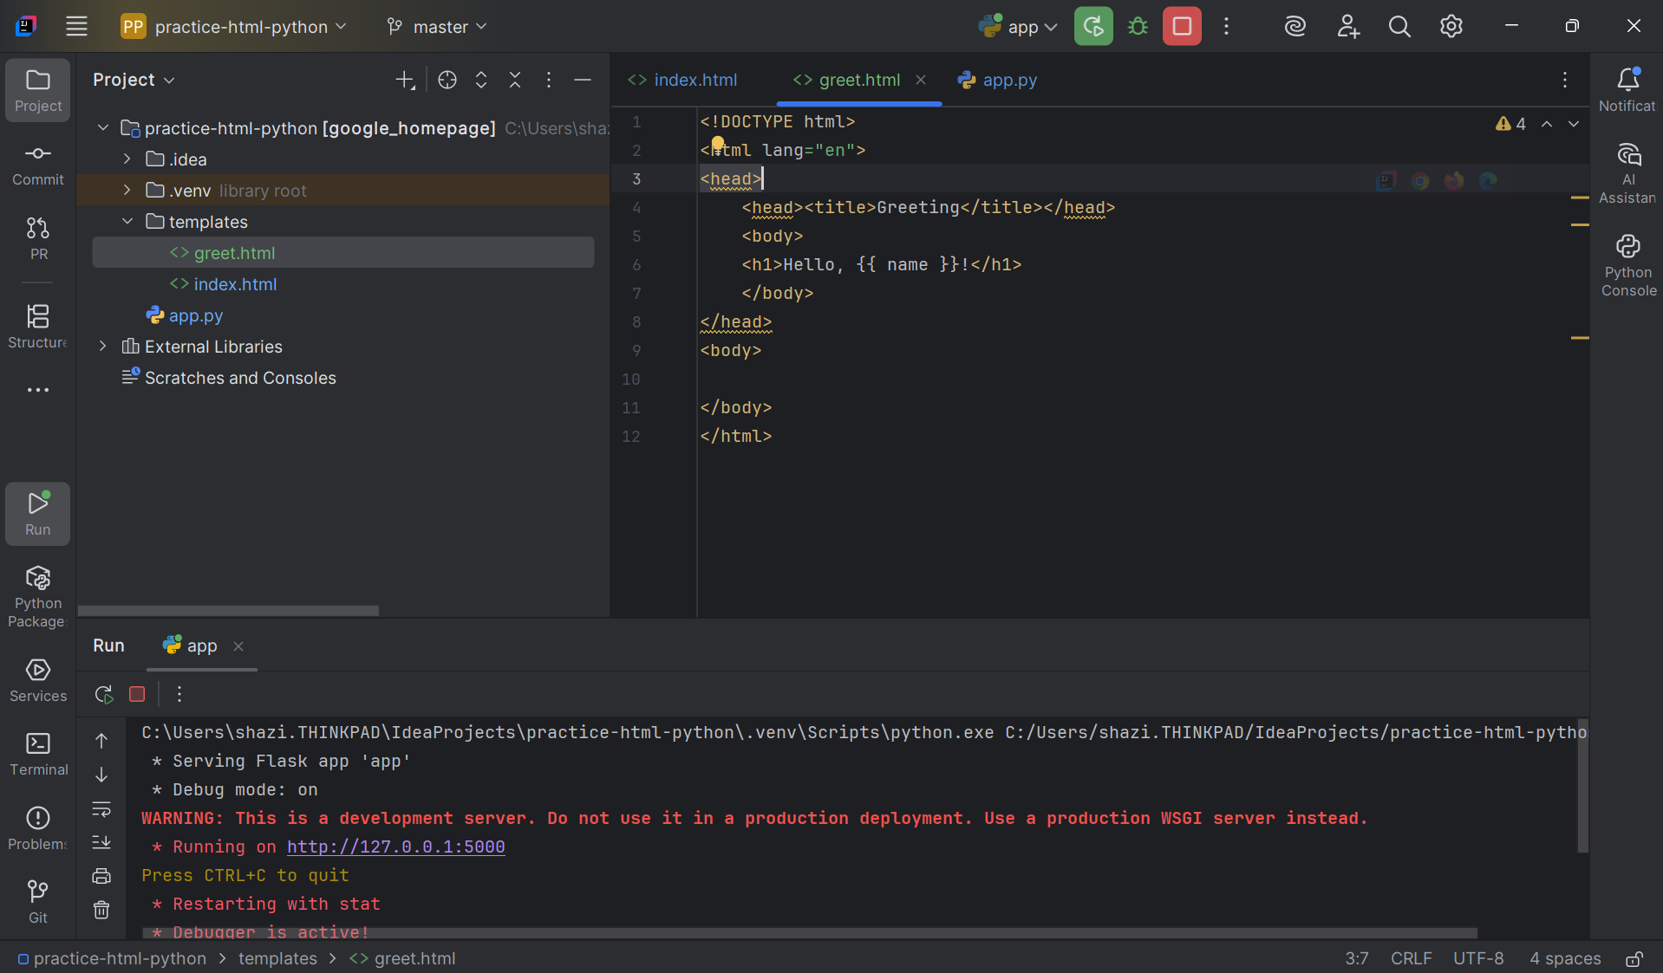1663x973 pixels.
Task: Open the Commit tool window
Action: tap(38, 165)
